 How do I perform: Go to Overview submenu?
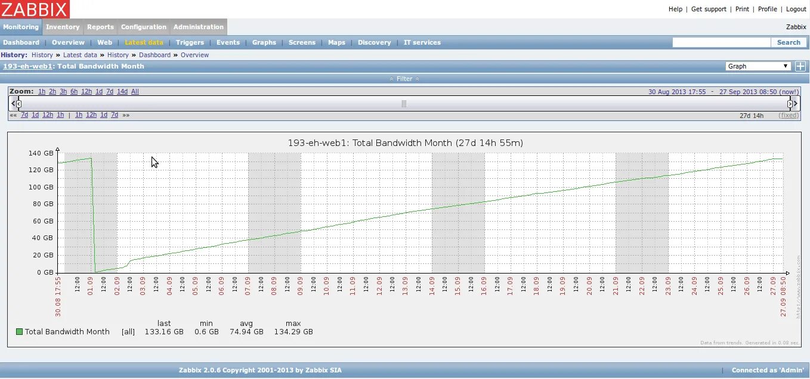click(68, 42)
